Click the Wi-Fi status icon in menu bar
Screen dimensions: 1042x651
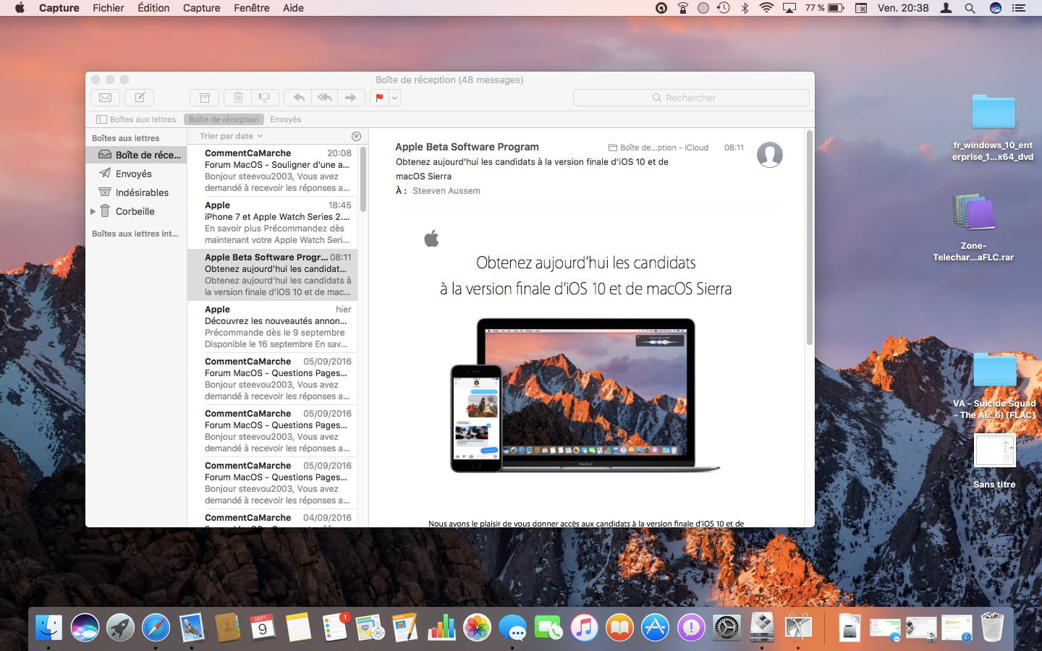tap(766, 8)
